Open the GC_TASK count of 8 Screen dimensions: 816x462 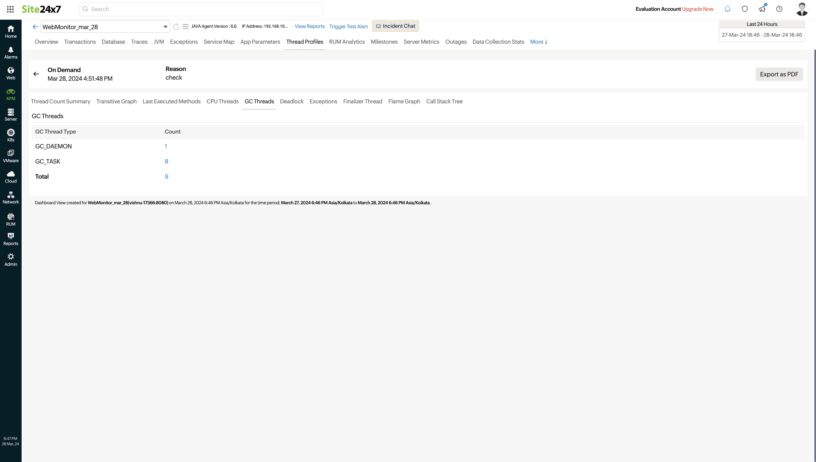(x=166, y=161)
